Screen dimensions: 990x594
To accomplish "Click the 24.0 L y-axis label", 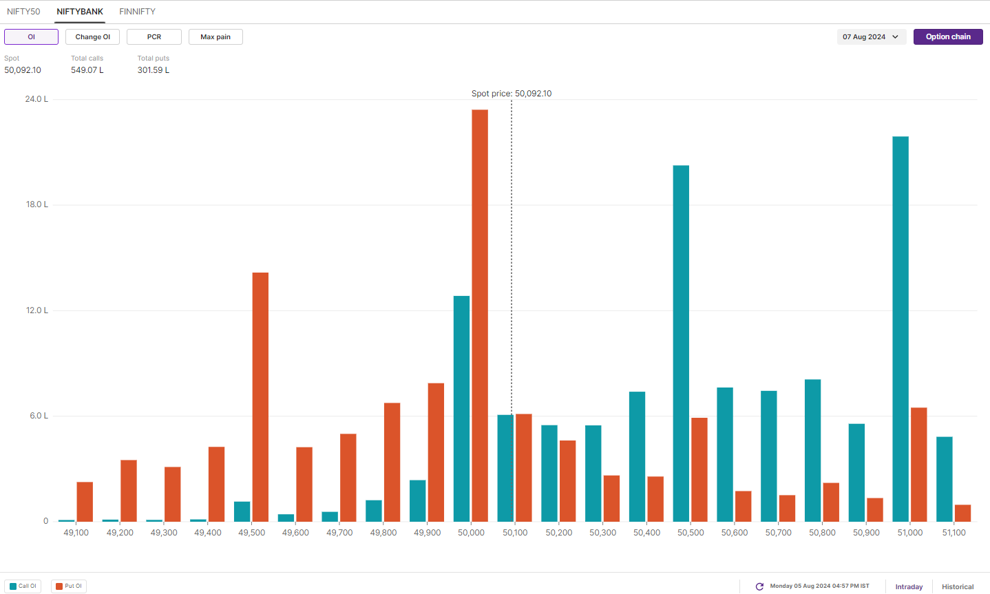I will click(x=36, y=99).
